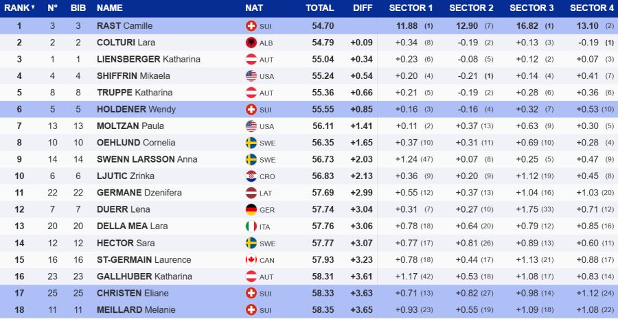
Task: Click Canadian flag beside ST-GERMAIN Laurence
Action: coord(251,260)
